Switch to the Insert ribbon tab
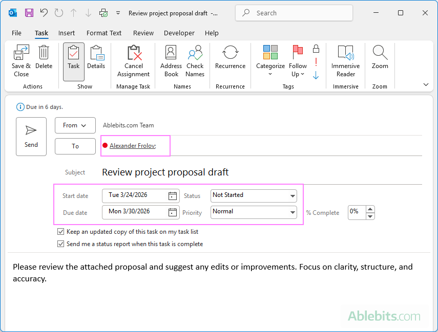Image resolution: width=438 pixels, height=332 pixels. point(67,33)
